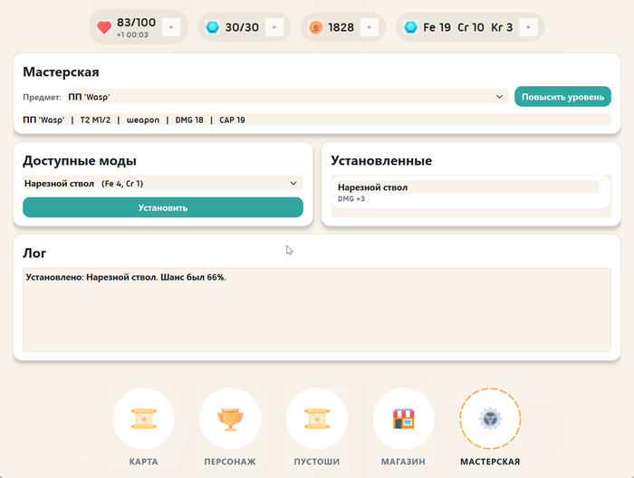Click the Установить button
Viewport: 634px width, 478px height.
click(x=163, y=207)
